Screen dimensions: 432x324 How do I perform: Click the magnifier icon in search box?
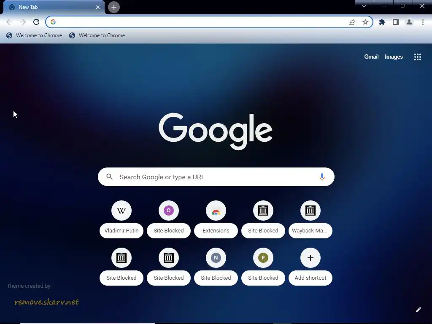(109, 177)
